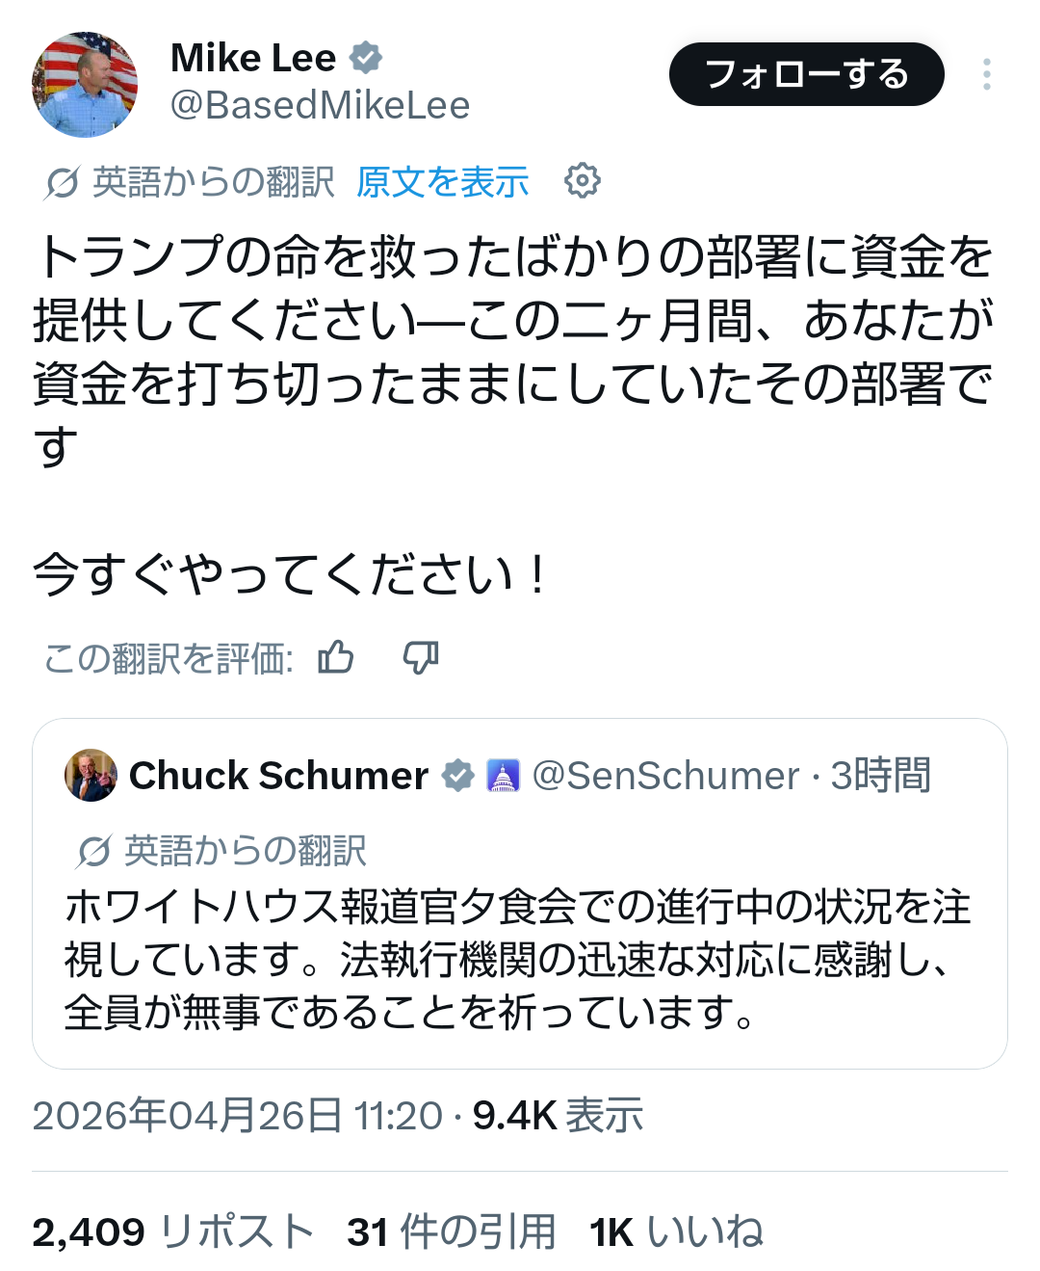Click the Capitol government affiliation badge
The image size is (1040, 1271).
tap(504, 775)
